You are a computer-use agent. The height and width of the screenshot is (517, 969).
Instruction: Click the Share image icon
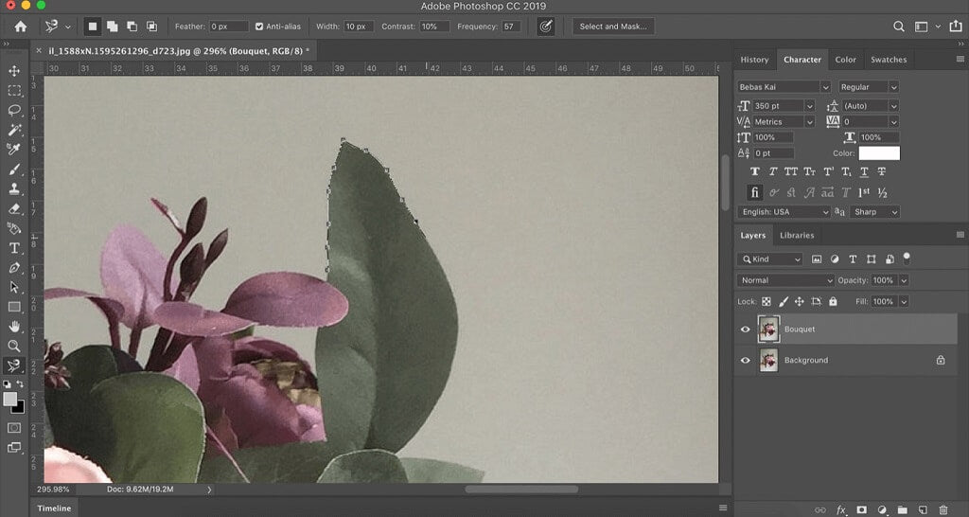(x=956, y=27)
